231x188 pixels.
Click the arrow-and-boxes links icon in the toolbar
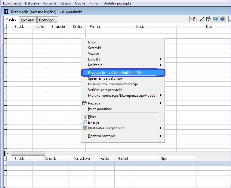click(193, 19)
